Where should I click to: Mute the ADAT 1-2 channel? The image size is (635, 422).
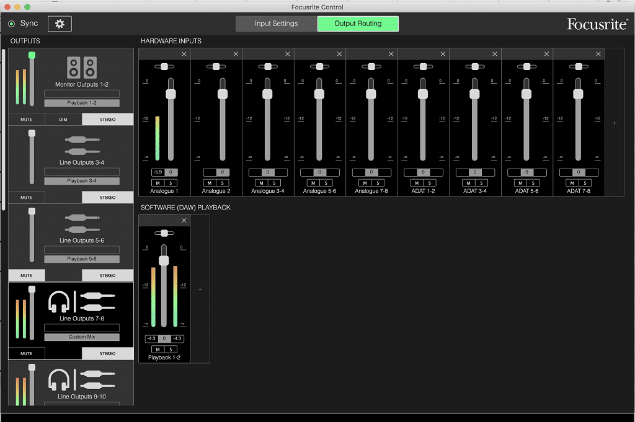point(417,183)
